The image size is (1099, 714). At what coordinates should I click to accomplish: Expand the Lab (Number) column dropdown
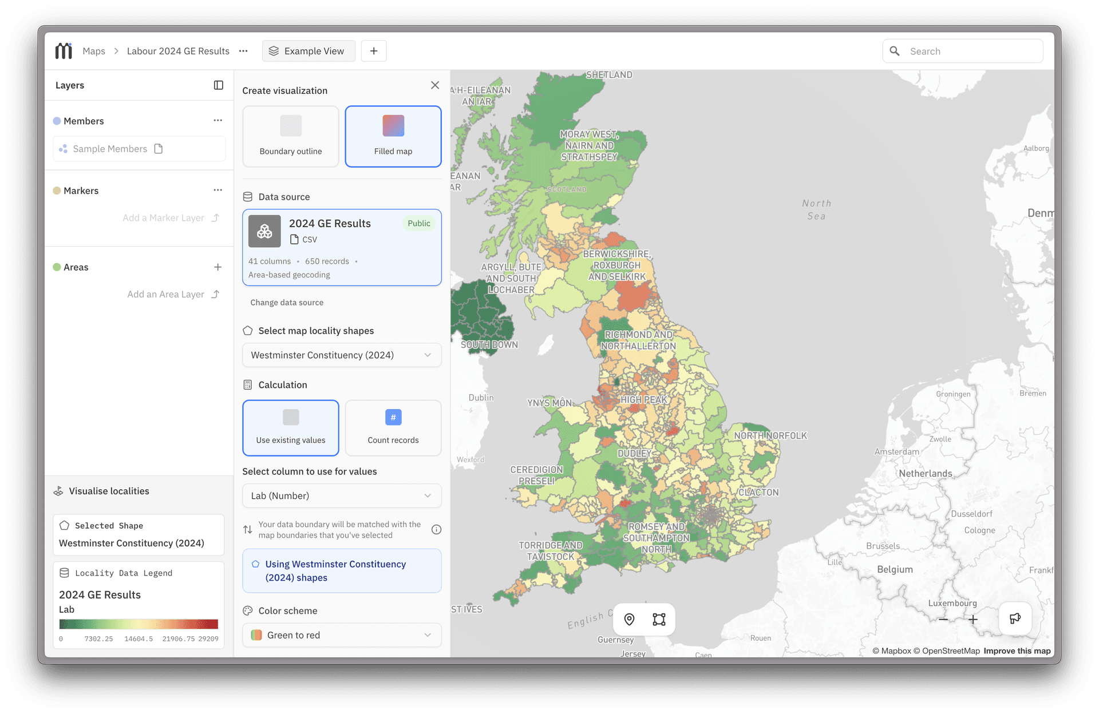pos(342,495)
